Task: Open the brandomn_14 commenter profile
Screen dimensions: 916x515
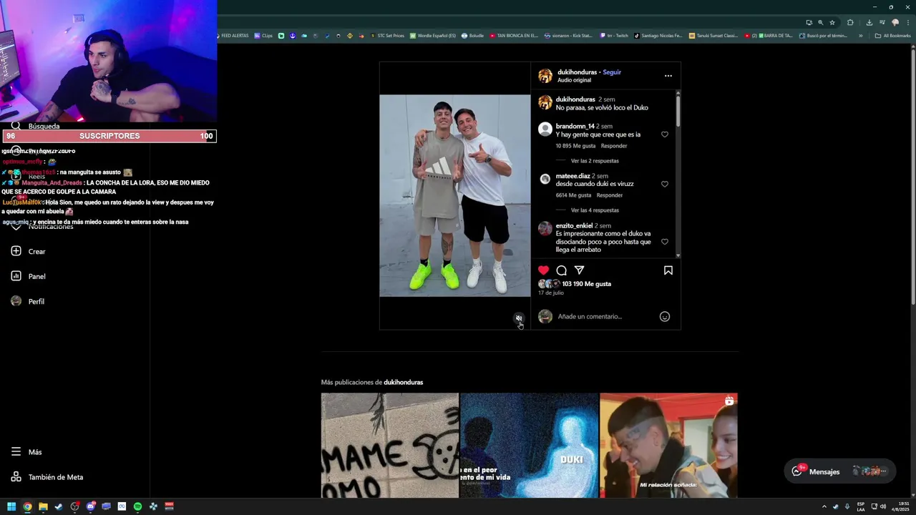Action: coord(575,127)
